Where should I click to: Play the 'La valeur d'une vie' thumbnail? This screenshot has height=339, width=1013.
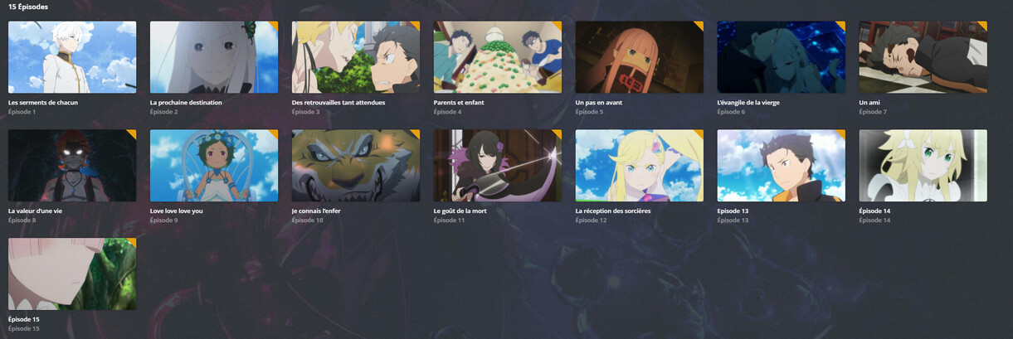(72, 166)
